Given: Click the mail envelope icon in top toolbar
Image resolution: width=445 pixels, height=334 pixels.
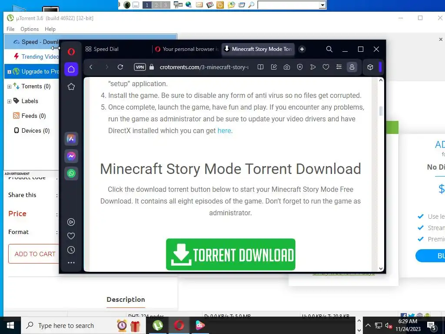Looking at the screenshot, I should point(199,5).
